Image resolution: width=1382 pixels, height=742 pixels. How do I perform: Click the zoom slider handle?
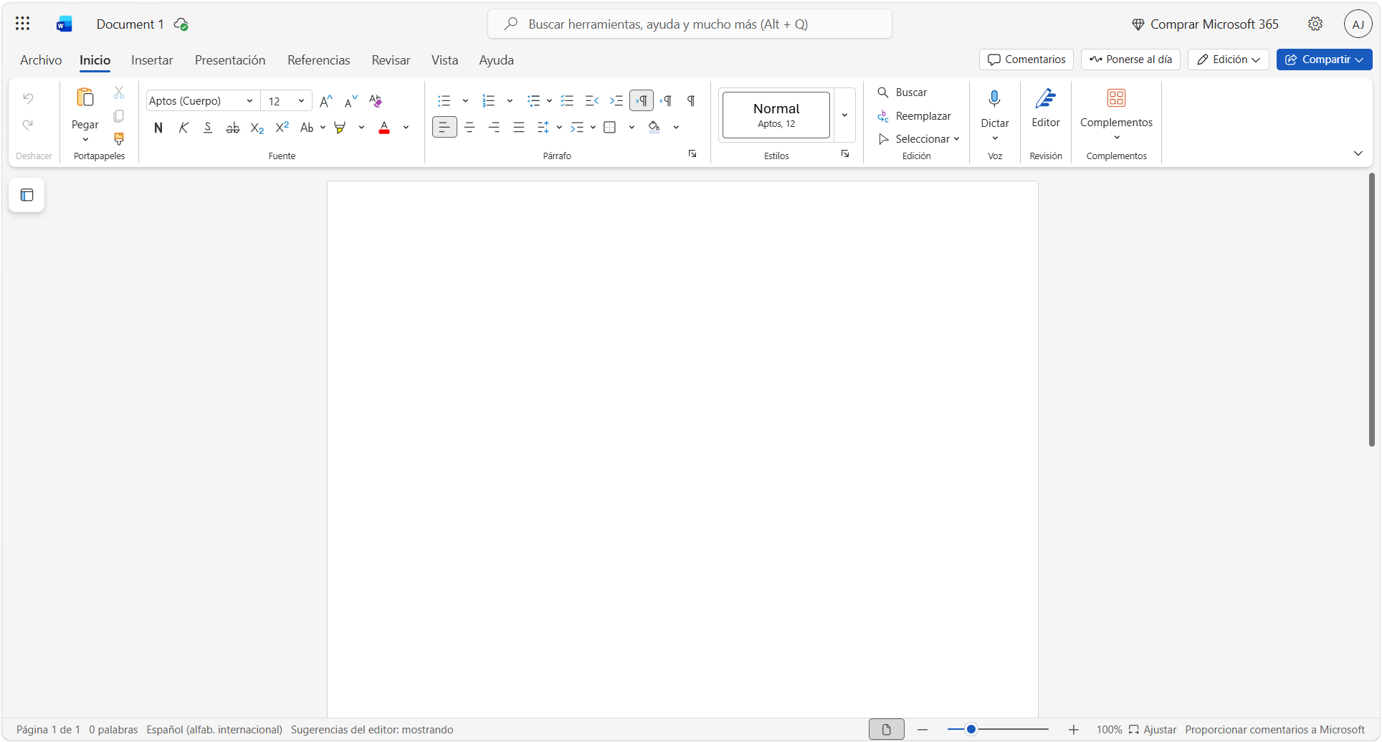pyautogui.click(x=971, y=730)
